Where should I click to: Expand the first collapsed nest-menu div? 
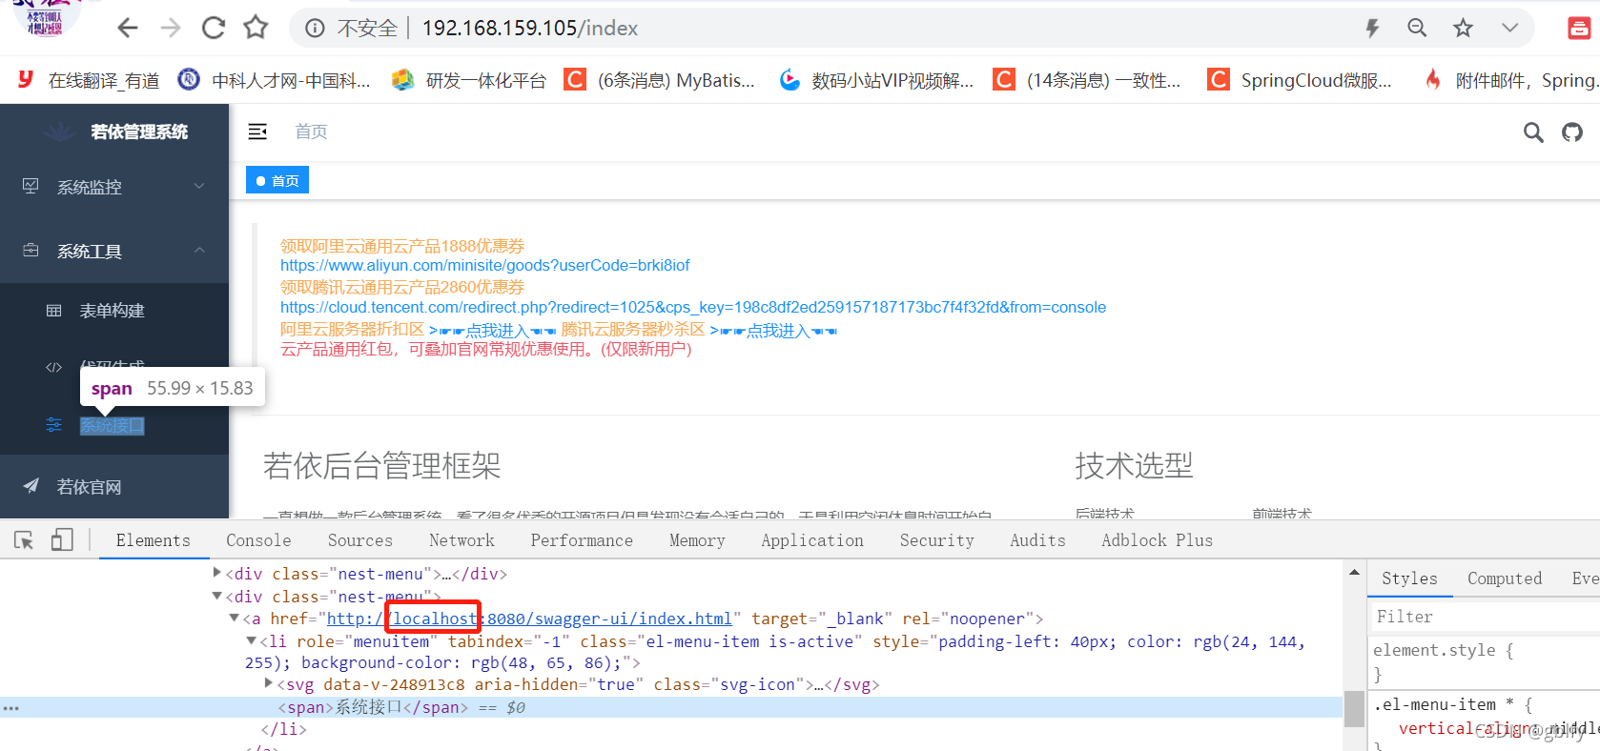pyautogui.click(x=217, y=573)
